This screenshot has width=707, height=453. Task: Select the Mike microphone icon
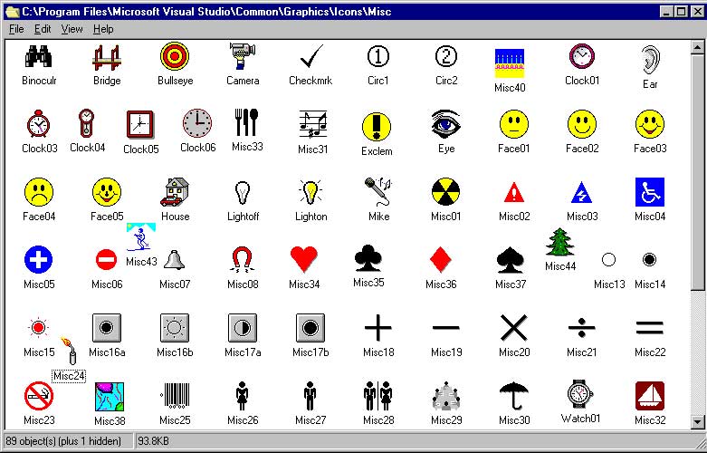(378, 192)
